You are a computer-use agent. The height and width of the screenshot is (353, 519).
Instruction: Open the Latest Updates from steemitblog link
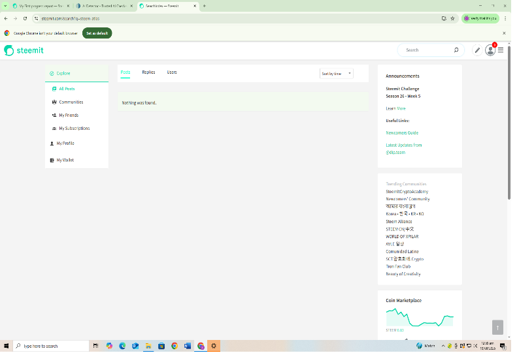(403, 149)
